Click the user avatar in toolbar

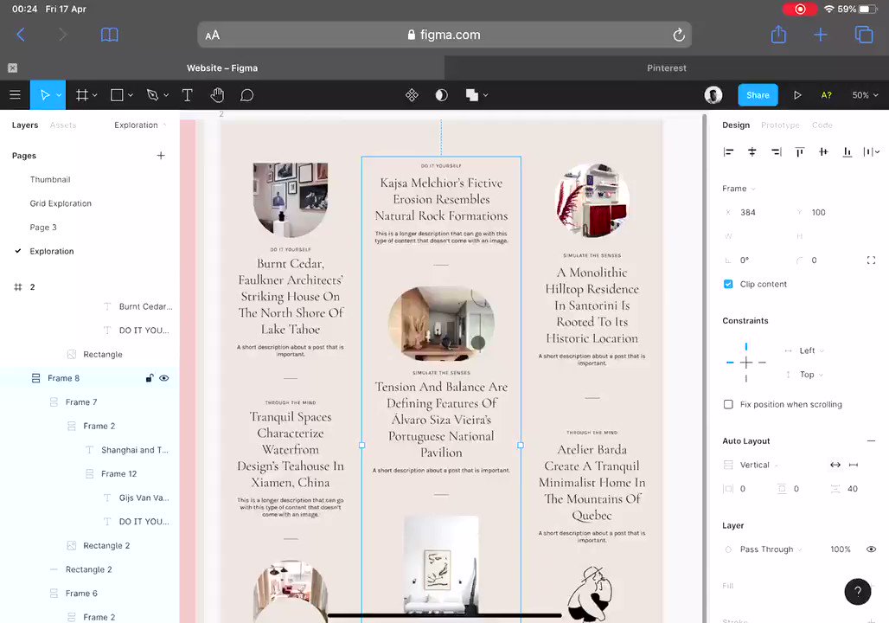pyautogui.click(x=713, y=95)
